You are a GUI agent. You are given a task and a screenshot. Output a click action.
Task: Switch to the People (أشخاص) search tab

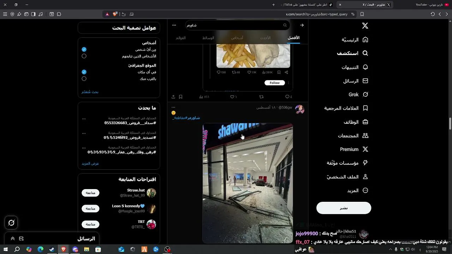point(237,38)
